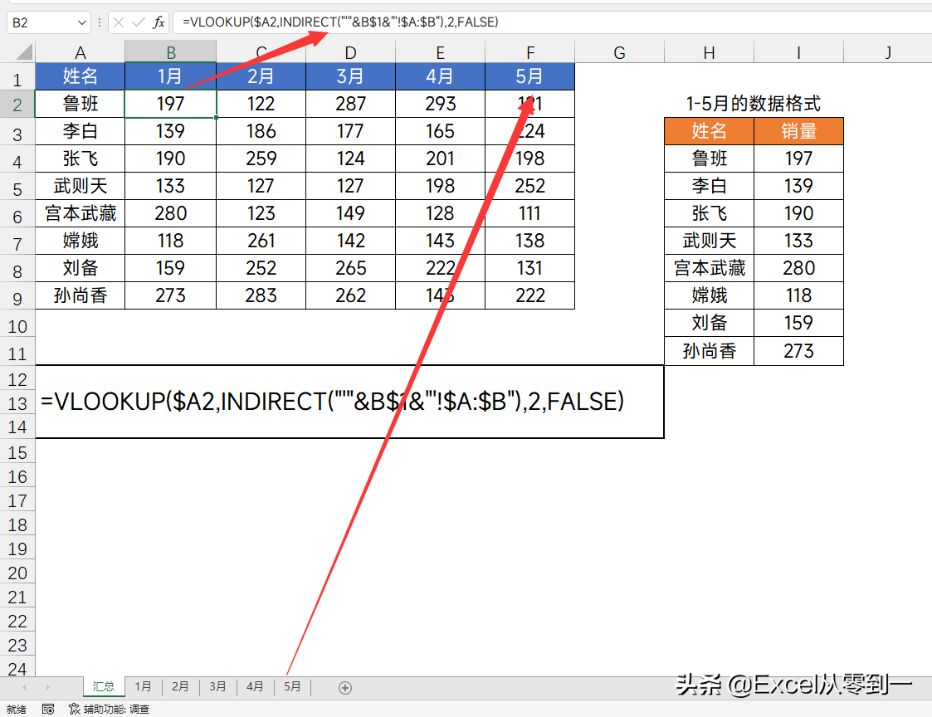Viewport: 932px width, 717px height.
Task: Click the 4月 header cell
Action: click(441, 76)
